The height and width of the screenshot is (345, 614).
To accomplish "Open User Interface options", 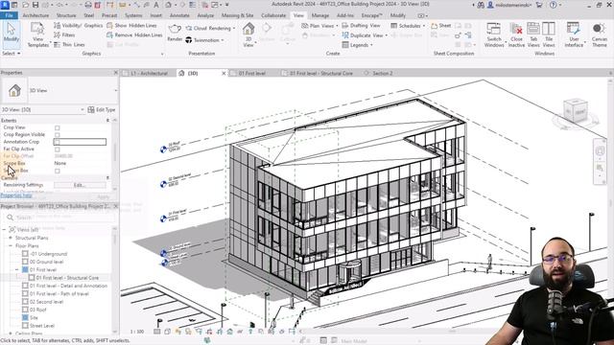I will [x=574, y=34].
